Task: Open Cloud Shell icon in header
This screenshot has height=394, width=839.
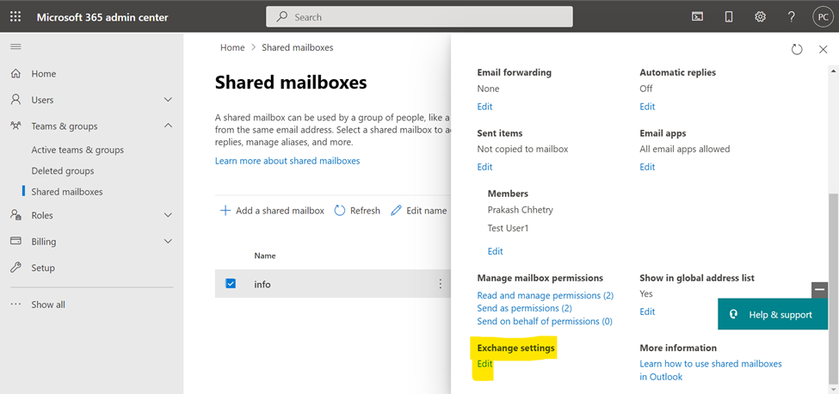Action: pos(697,16)
